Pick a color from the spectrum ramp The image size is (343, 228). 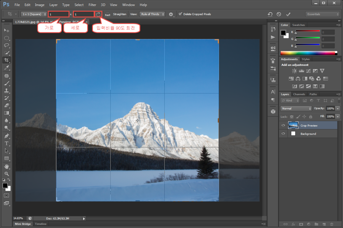pyautogui.click(x=309, y=53)
